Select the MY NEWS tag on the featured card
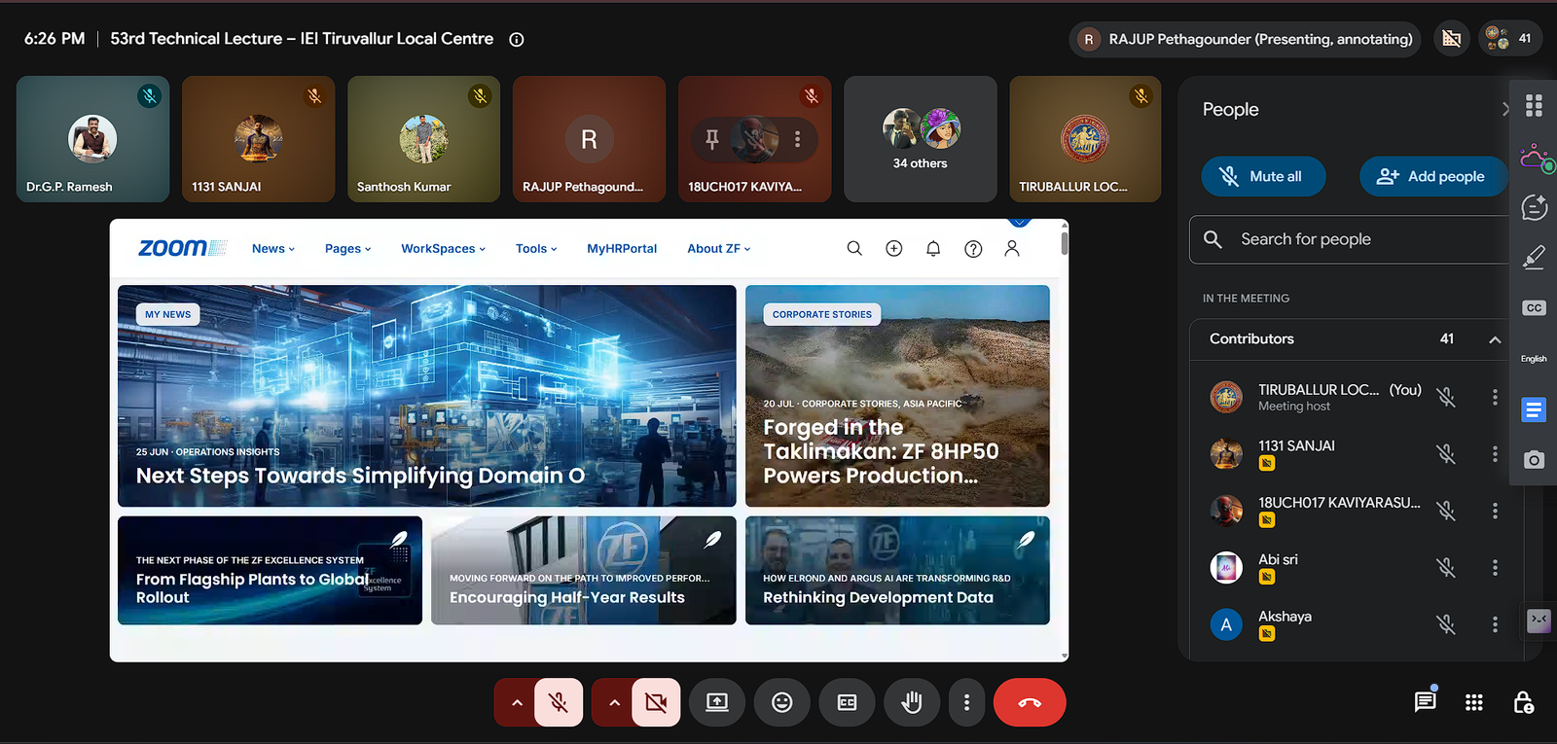Image resolution: width=1557 pixels, height=744 pixels. coord(168,314)
